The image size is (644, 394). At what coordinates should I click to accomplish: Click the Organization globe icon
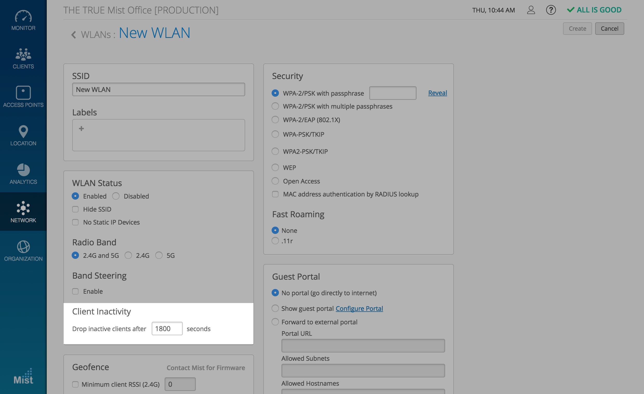[x=23, y=247]
